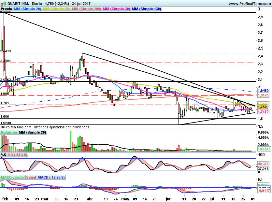Click the candlestick icon beside QUABIT INM.
Screen dimensions: 272x202
[4, 3]
